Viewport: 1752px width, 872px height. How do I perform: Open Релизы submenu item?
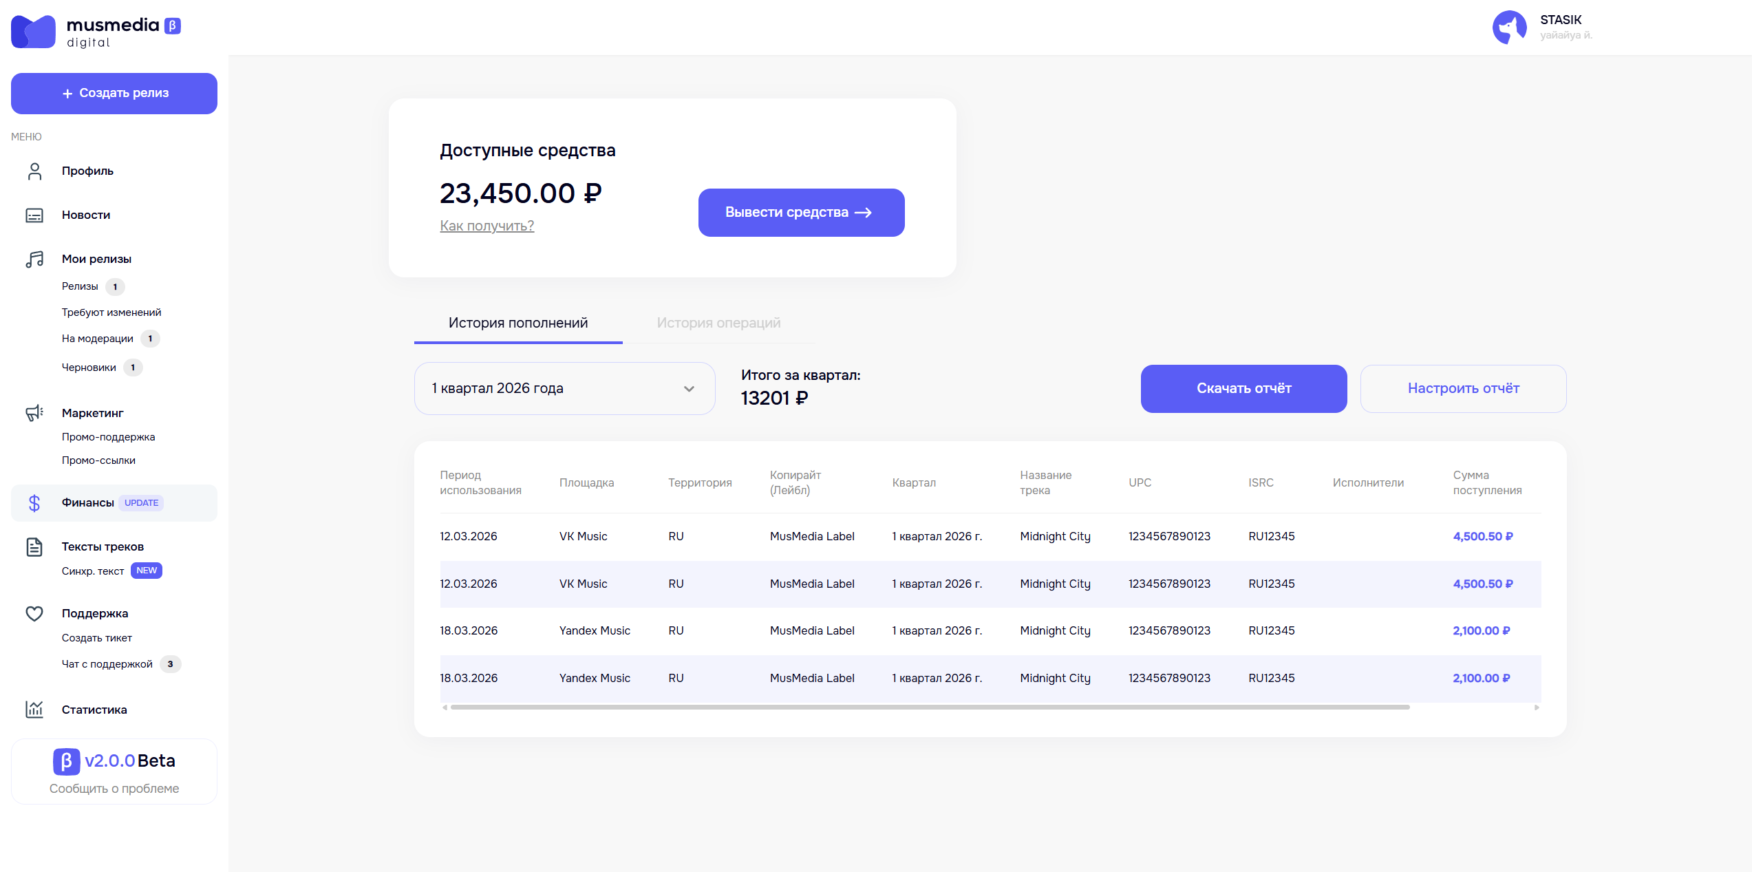(x=80, y=286)
